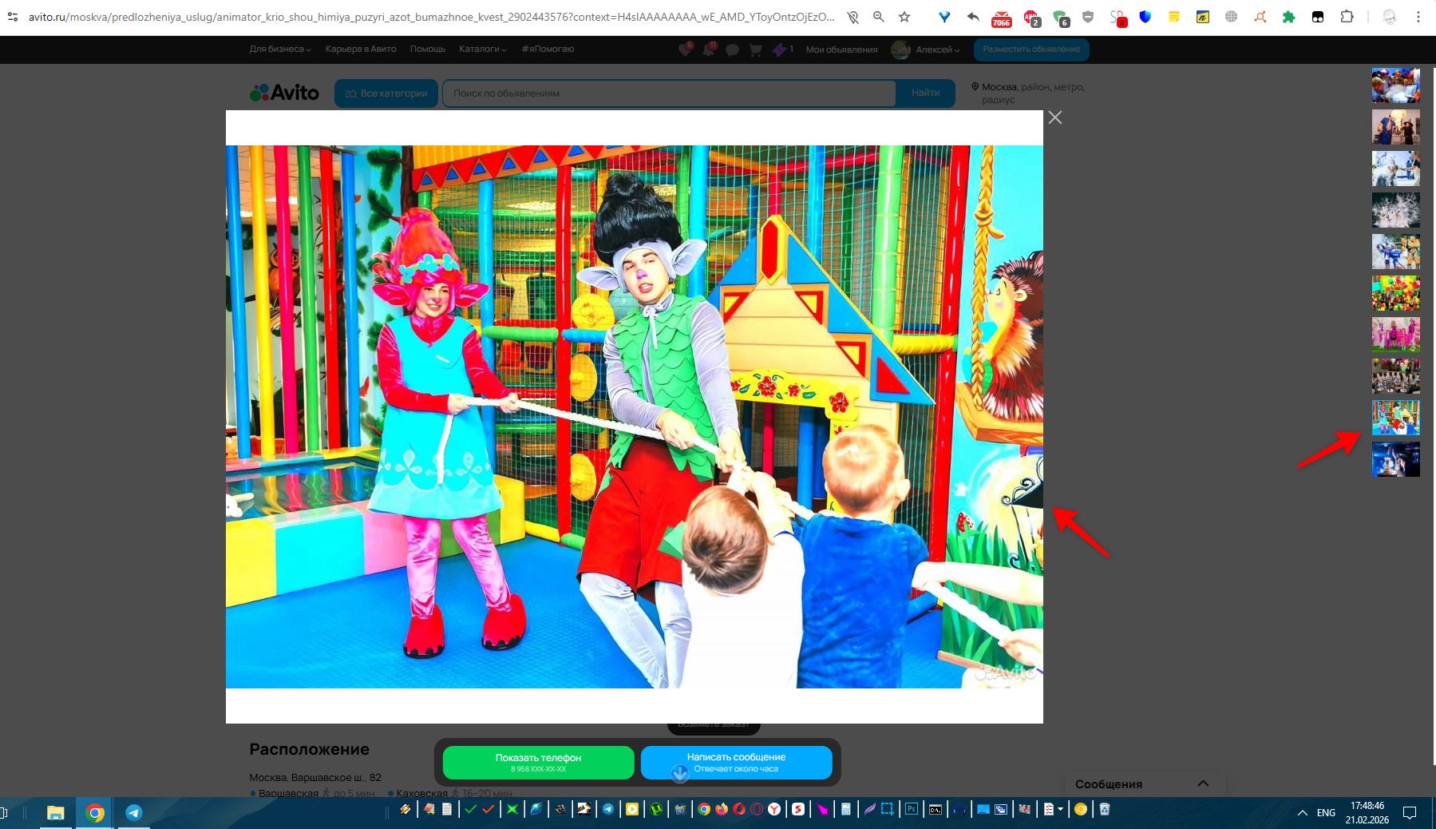1436x829 pixels.
Task: Open the #яПомогаю link
Action: point(548,50)
